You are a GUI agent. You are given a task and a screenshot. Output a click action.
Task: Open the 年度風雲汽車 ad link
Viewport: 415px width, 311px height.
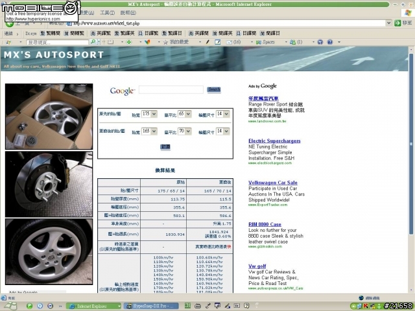click(x=263, y=98)
